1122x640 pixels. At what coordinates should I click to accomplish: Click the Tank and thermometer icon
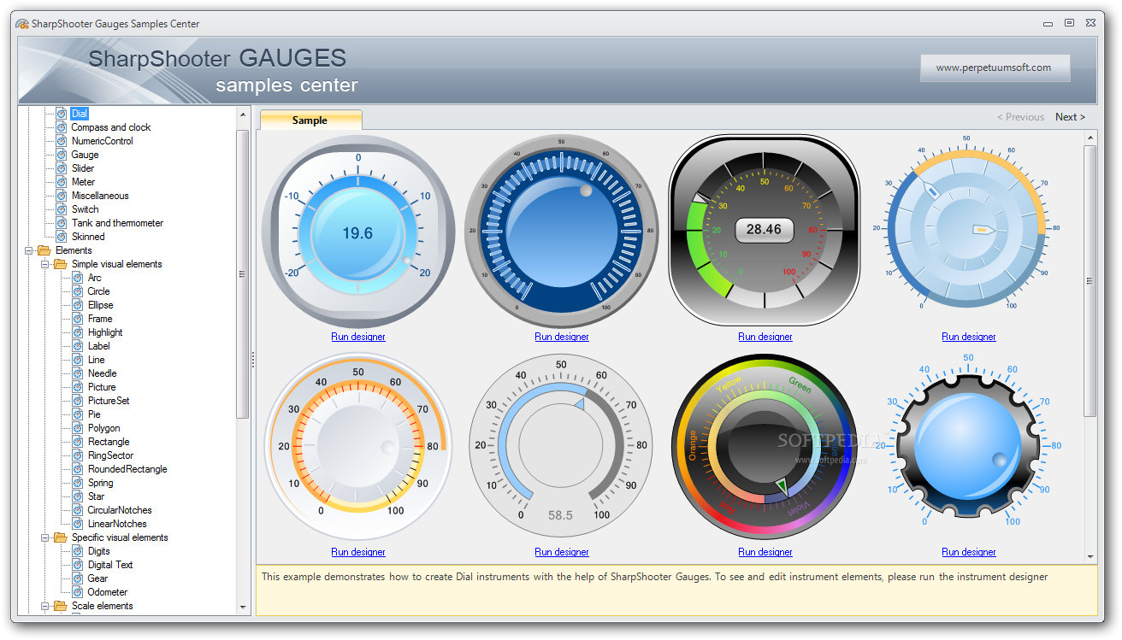tap(62, 223)
